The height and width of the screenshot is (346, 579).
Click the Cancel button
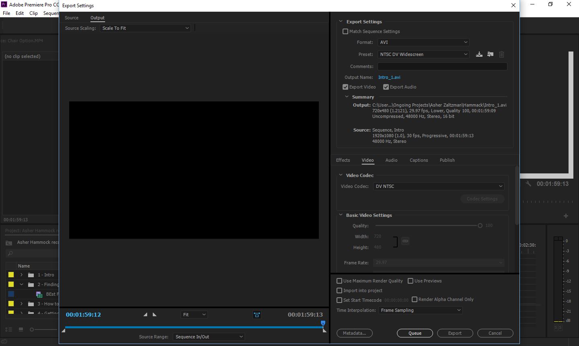pyautogui.click(x=495, y=333)
